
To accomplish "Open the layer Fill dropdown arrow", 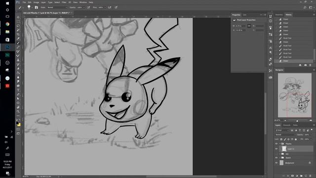I will [311, 139].
